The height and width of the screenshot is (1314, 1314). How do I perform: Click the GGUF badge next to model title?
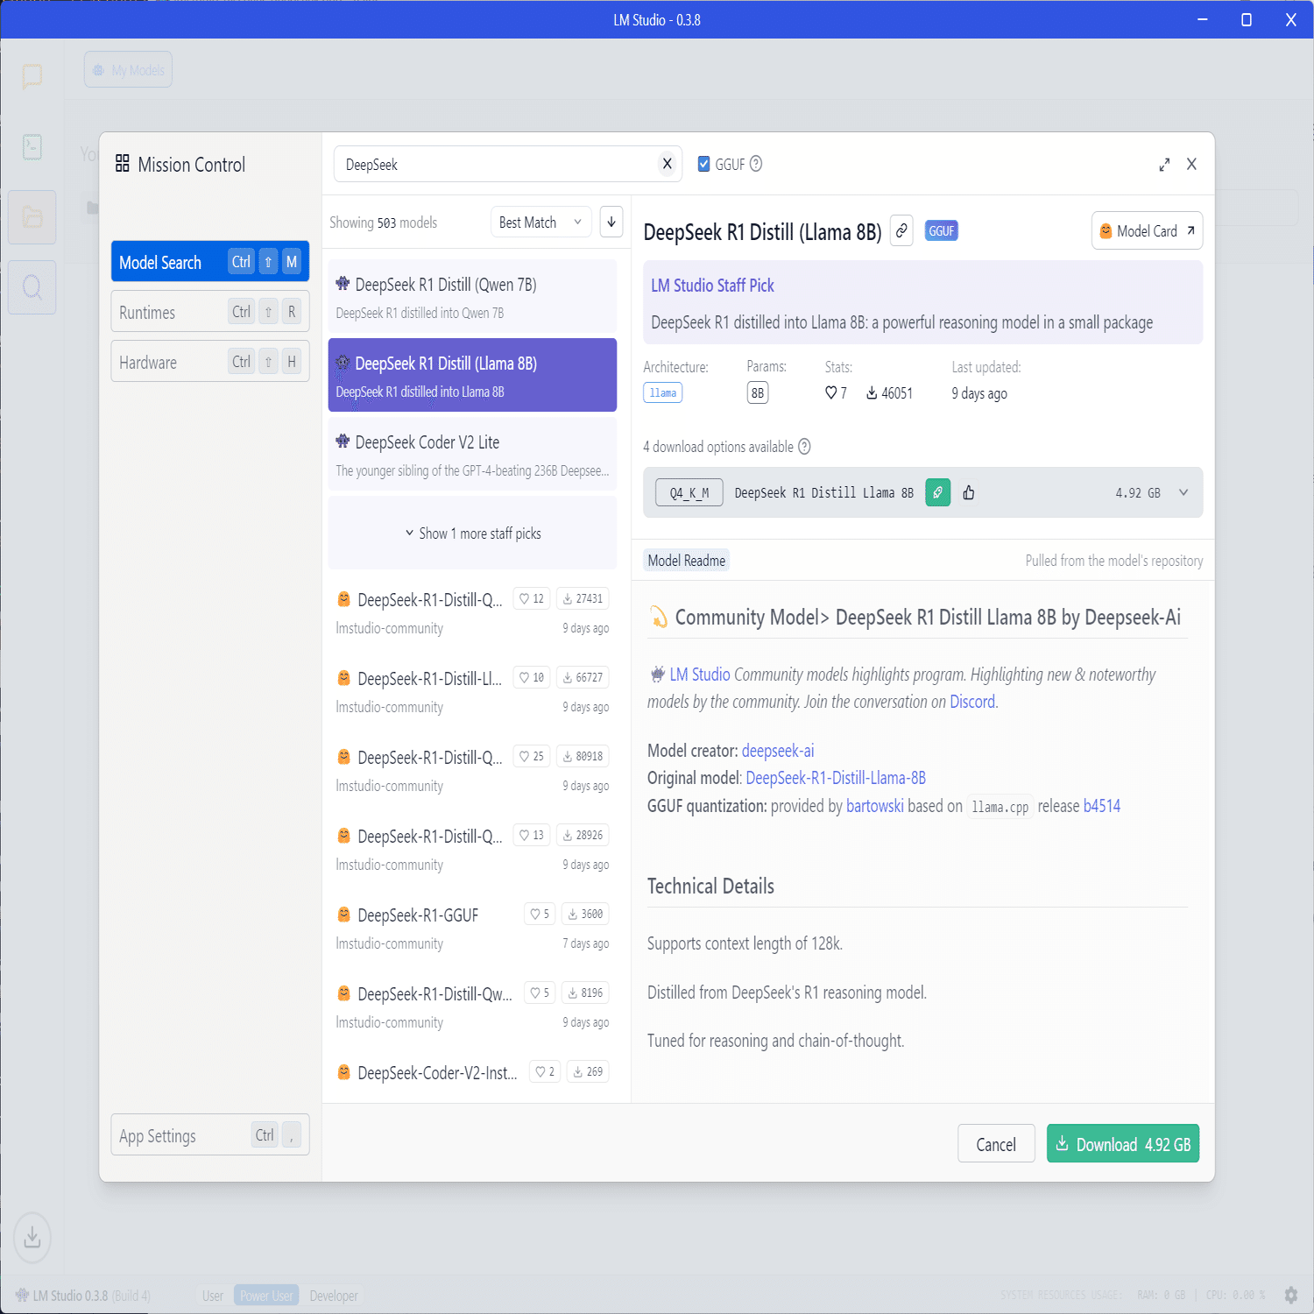point(942,231)
